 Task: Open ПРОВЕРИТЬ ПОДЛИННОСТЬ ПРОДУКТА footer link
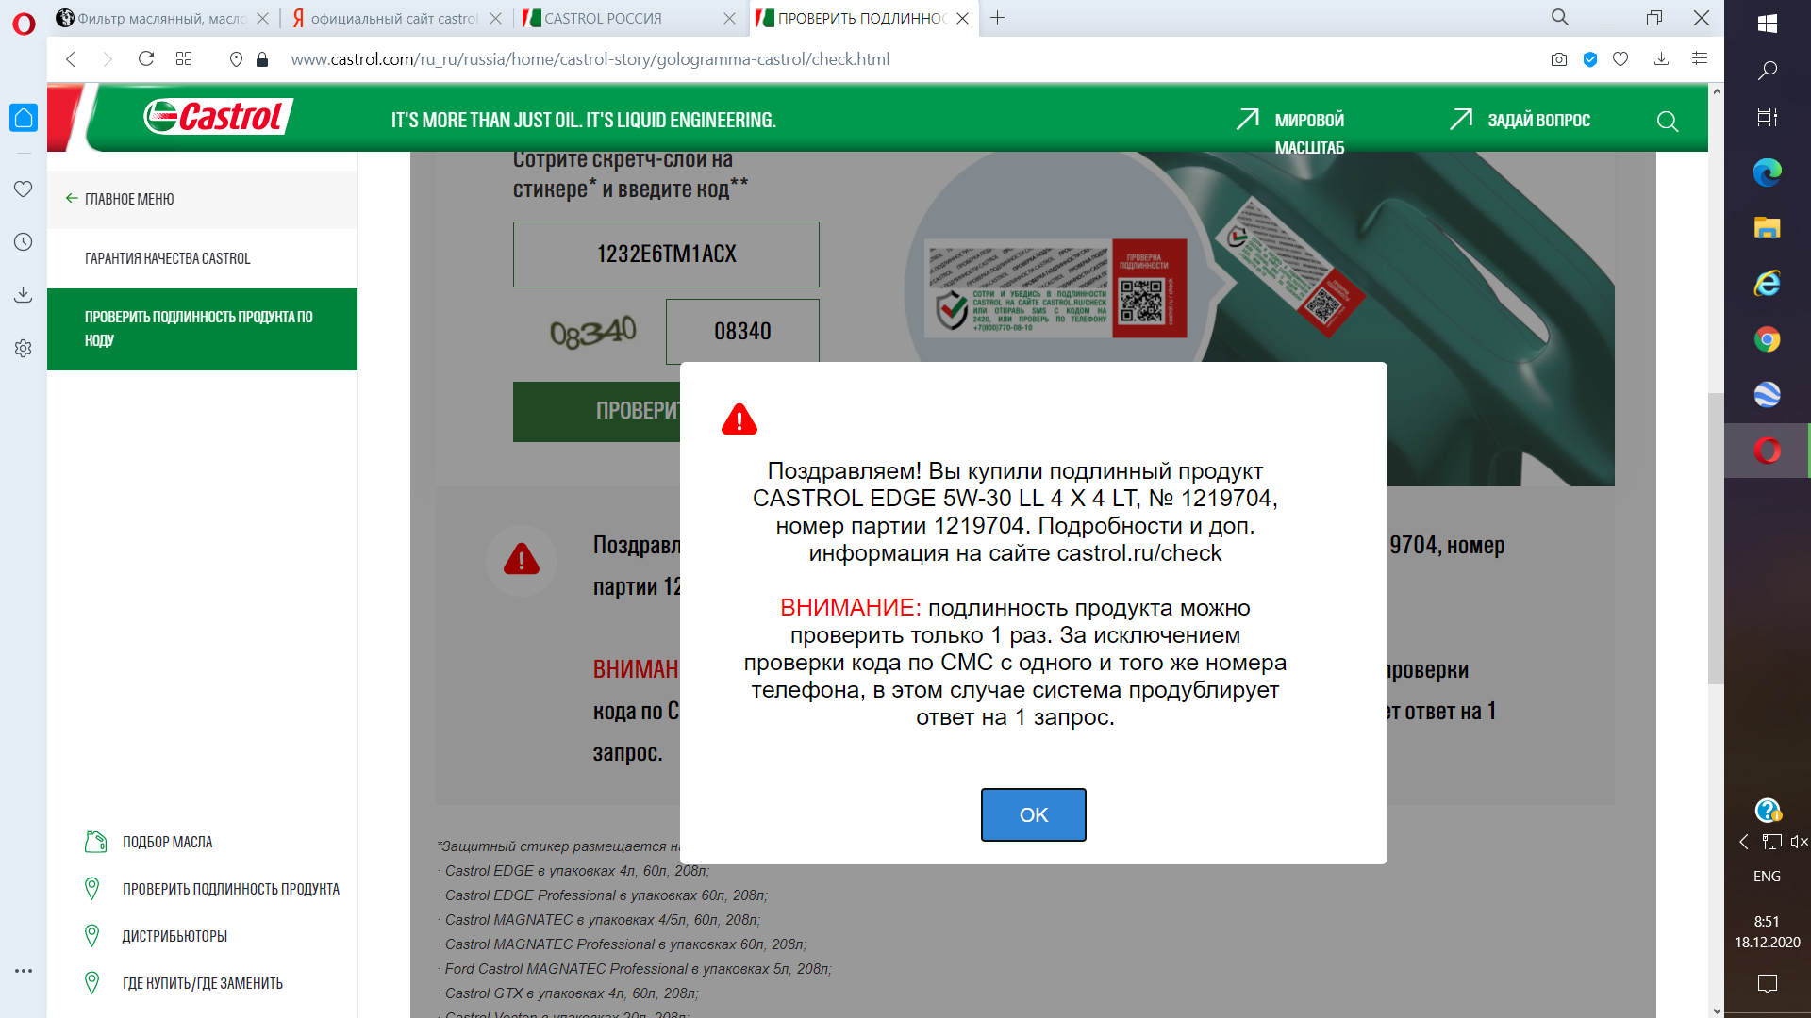point(213,889)
